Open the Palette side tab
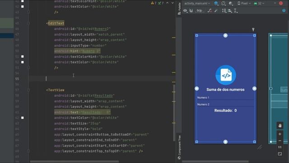This screenshot has width=289, height=163. (179, 8)
